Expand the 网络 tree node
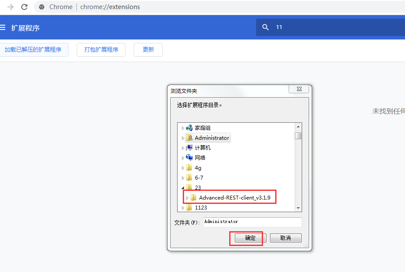Image resolution: width=405 pixels, height=272 pixels. coord(183,158)
